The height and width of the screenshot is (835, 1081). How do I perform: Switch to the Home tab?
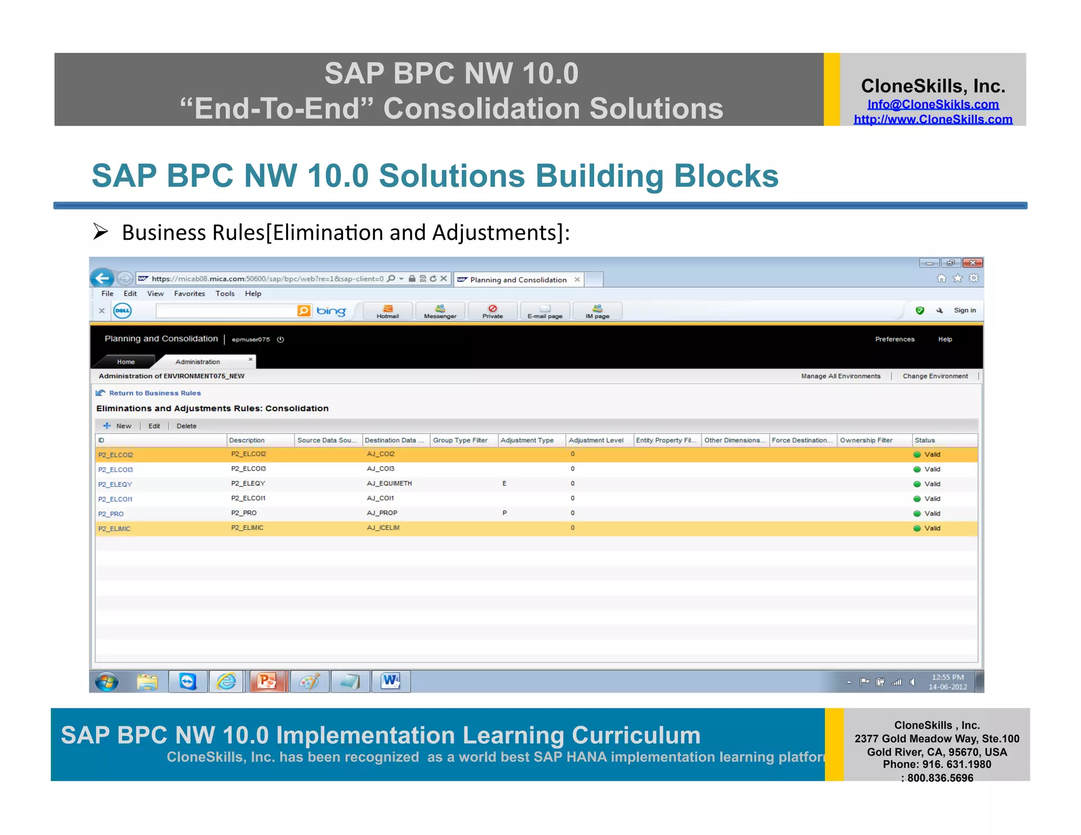coord(126,362)
